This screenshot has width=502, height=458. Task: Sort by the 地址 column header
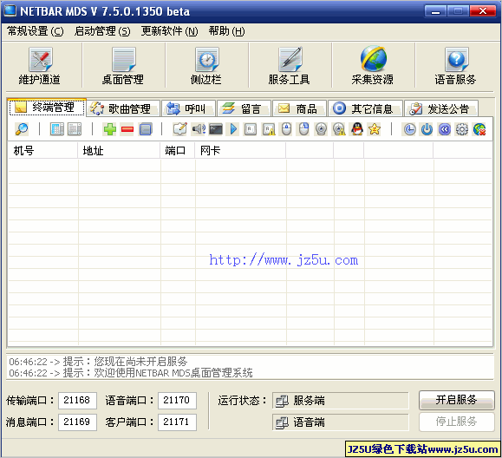tap(119, 151)
